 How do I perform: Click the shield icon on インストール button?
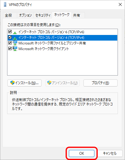pos(12,83)
